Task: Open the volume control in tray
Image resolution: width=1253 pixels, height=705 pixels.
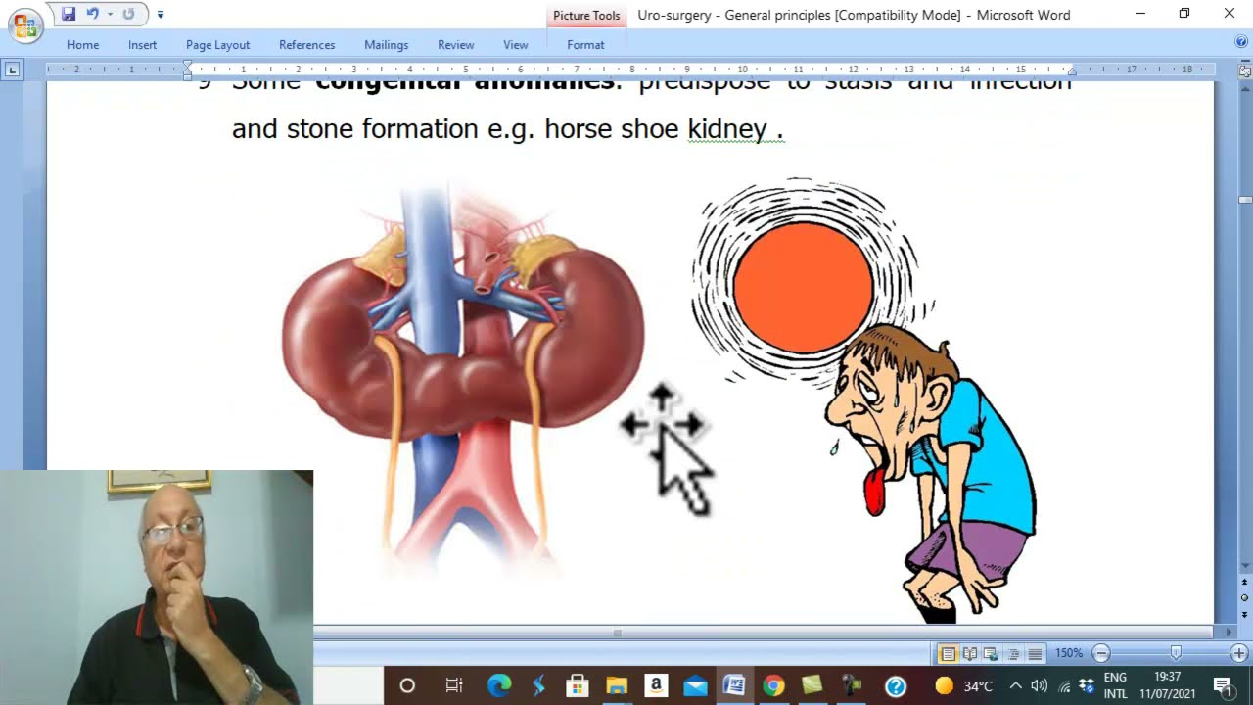Action: 1040,685
